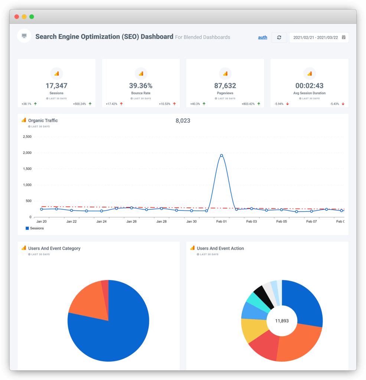This screenshot has height=380, width=366.
Task: Click the refresh data button
Action: coord(279,37)
